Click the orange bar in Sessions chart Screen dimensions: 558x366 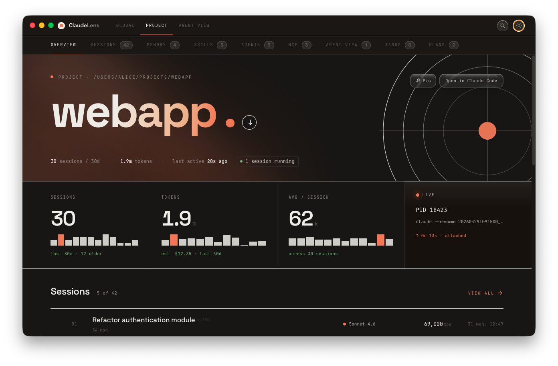click(x=61, y=240)
